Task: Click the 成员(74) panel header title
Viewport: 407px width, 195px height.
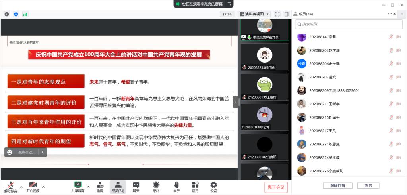Action: 306,14
